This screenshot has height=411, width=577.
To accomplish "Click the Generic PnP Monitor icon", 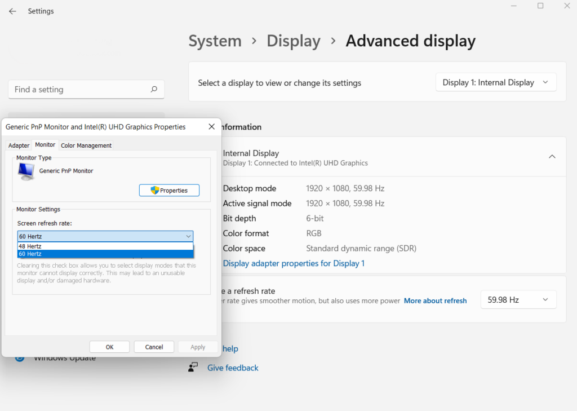I will point(25,170).
